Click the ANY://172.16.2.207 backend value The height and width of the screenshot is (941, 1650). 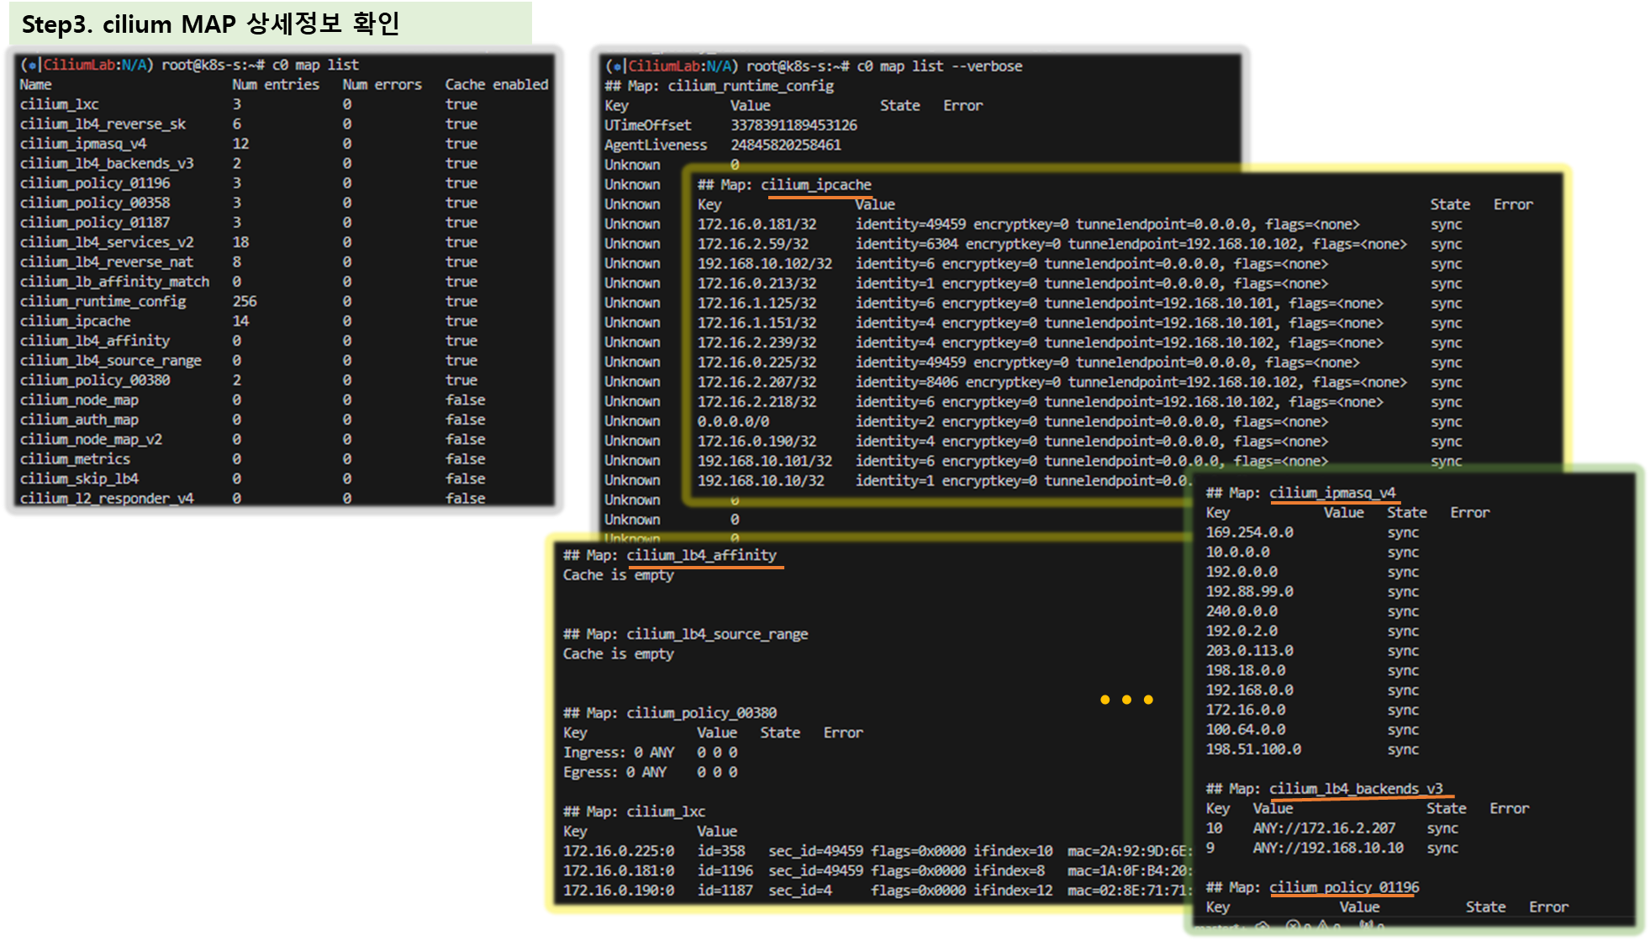[x=1323, y=828]
